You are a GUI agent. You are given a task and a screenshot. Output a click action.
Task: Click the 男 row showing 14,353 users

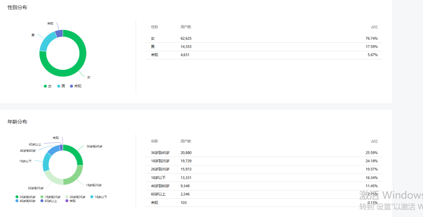[264, 47]
